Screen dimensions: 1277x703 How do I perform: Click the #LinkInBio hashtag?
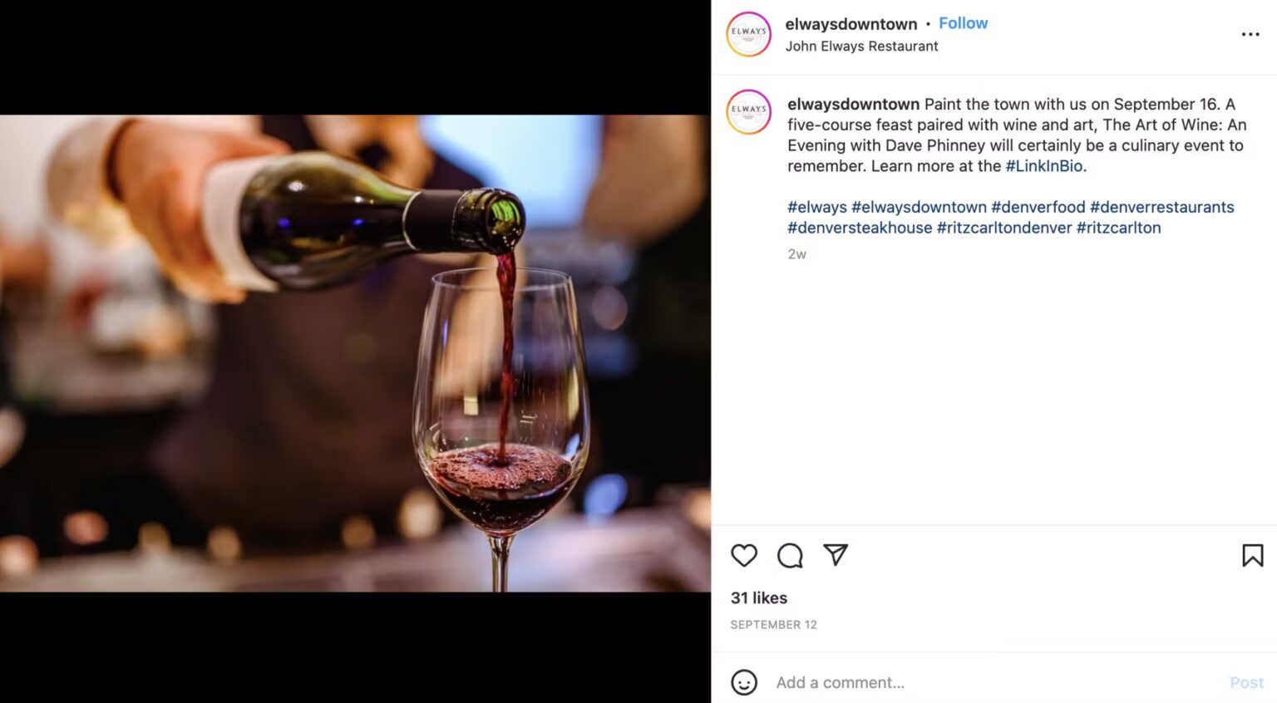point(1044,166)
